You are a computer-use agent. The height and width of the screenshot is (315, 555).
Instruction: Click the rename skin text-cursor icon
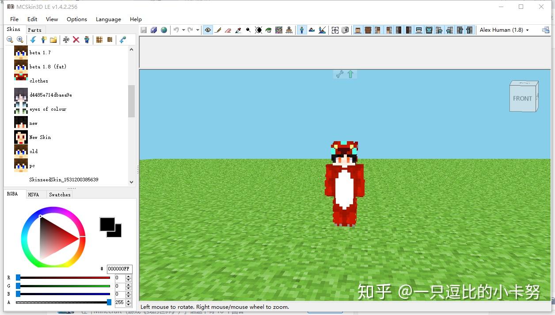(66, 40)
